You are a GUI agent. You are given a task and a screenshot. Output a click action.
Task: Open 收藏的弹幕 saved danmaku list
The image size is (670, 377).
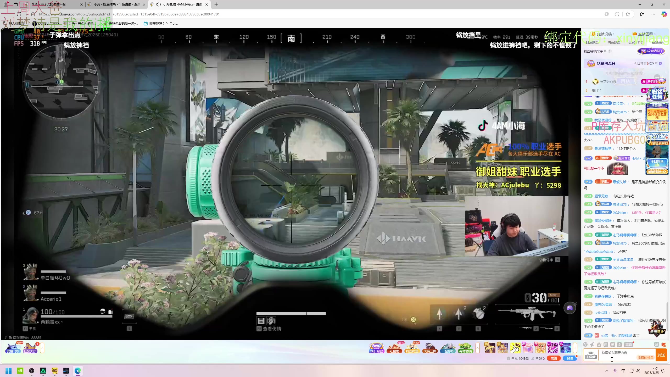[645, 357]
